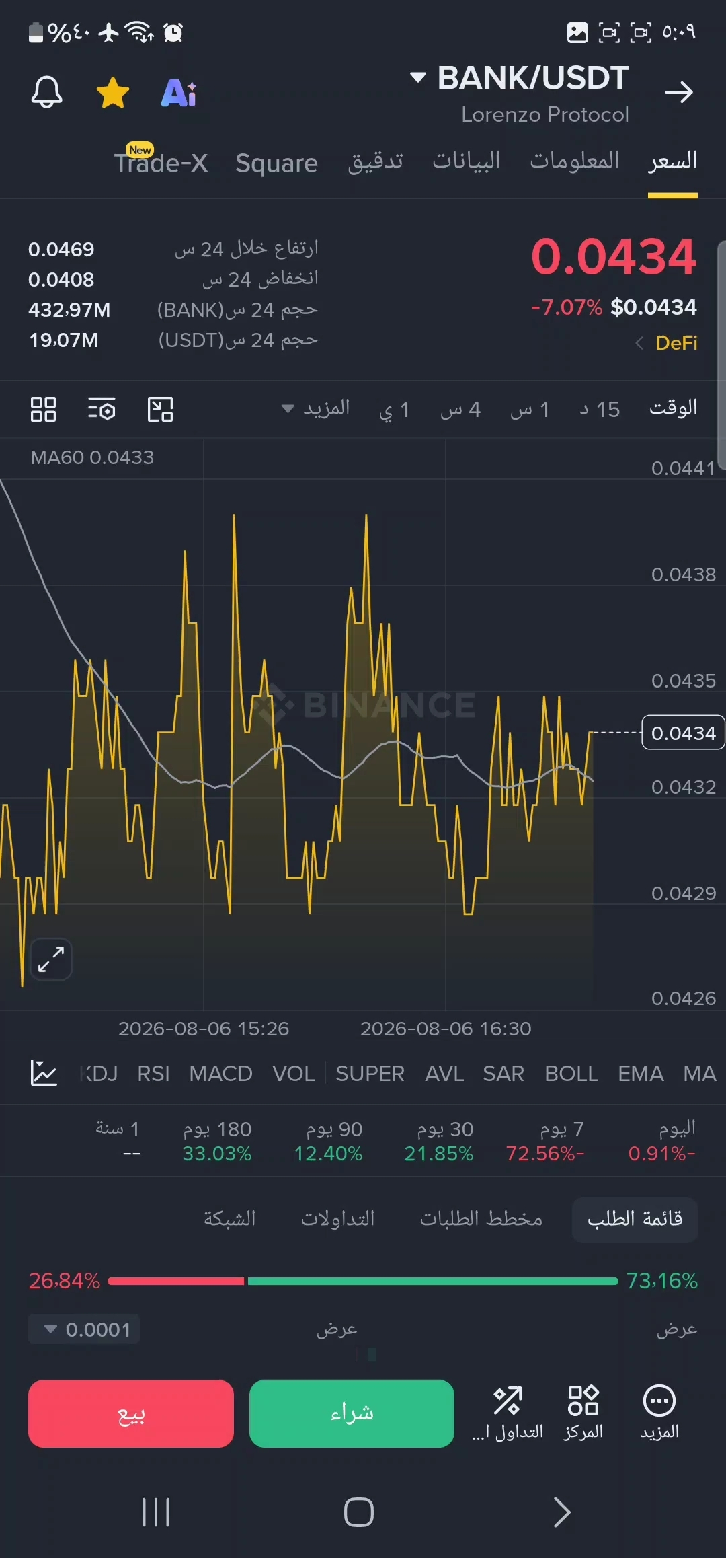Screen dimensions: 726x1558
Task: Open the chart layout grid icon
Action: tap(43, 409)
